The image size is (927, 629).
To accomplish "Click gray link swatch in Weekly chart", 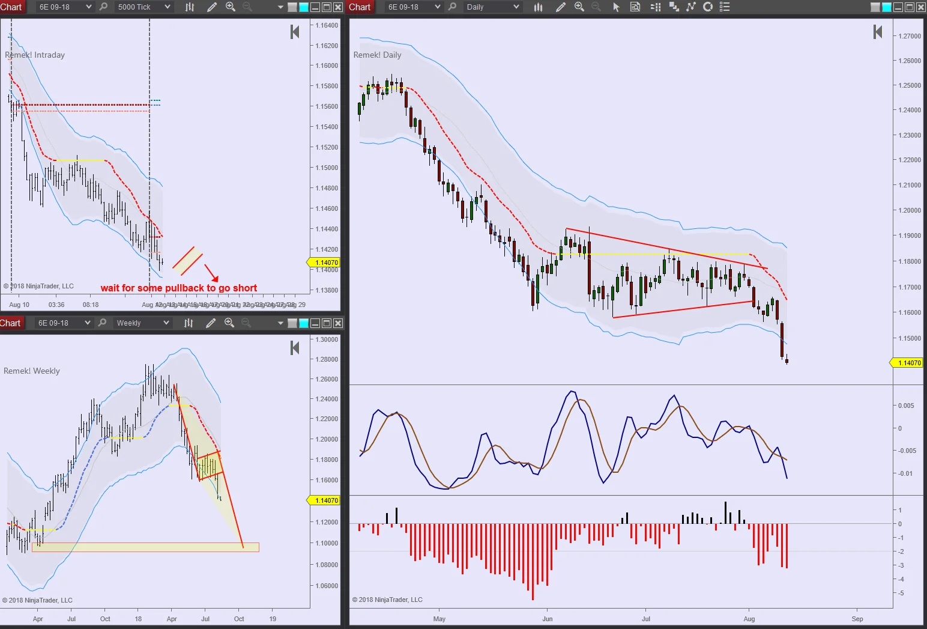I will (x=292, y=323).
